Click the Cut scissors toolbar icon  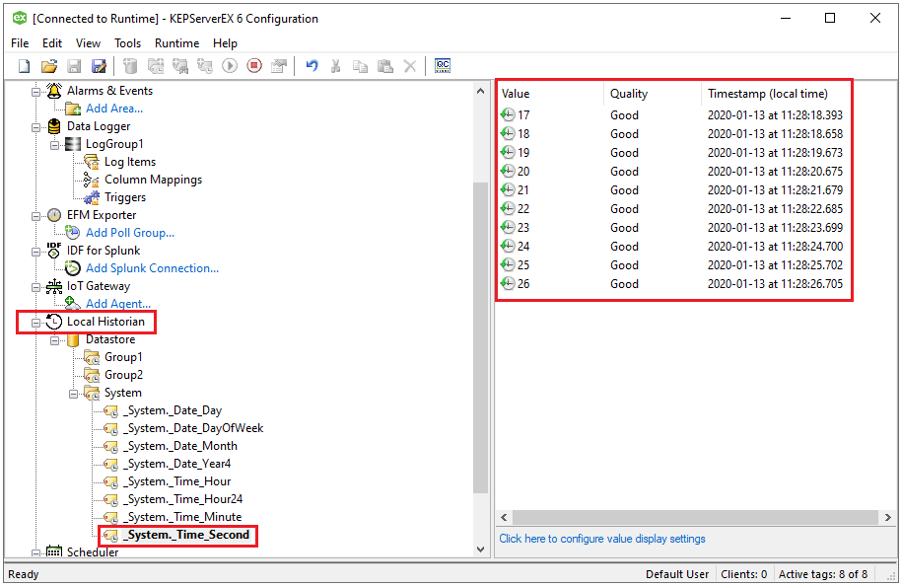[x=336, y=66]
